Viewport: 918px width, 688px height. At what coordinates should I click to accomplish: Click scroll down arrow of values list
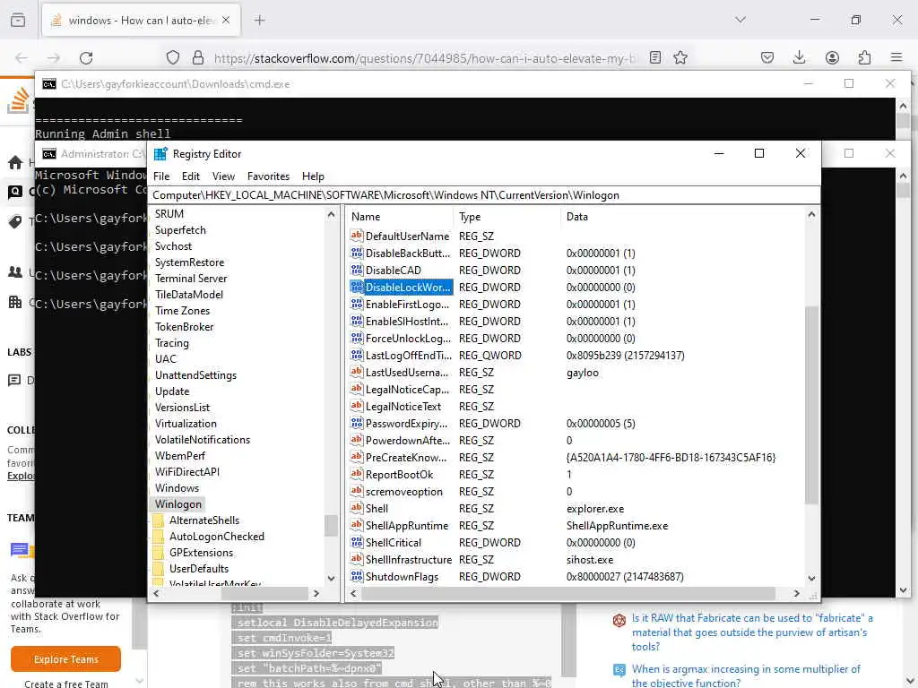click(811, 578)
